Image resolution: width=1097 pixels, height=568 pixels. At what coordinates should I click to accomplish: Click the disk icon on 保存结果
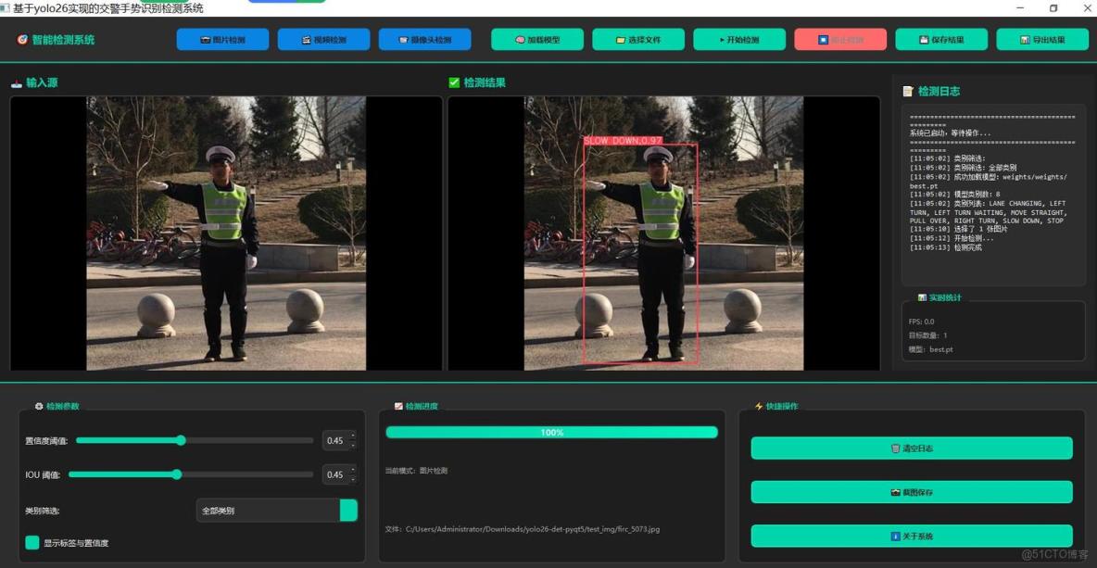pos(924,40)
